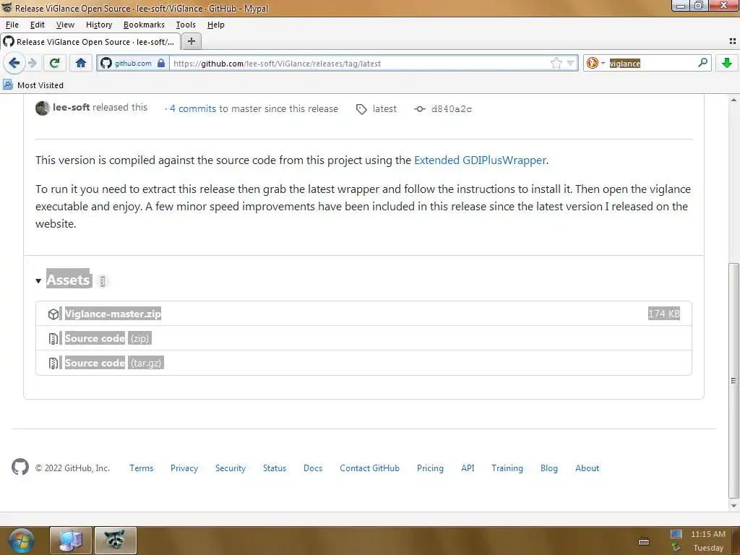Switch to Mypal raccoon taskbar button
The width and height of the screenshot is (740, 555).
pos(115,541)
